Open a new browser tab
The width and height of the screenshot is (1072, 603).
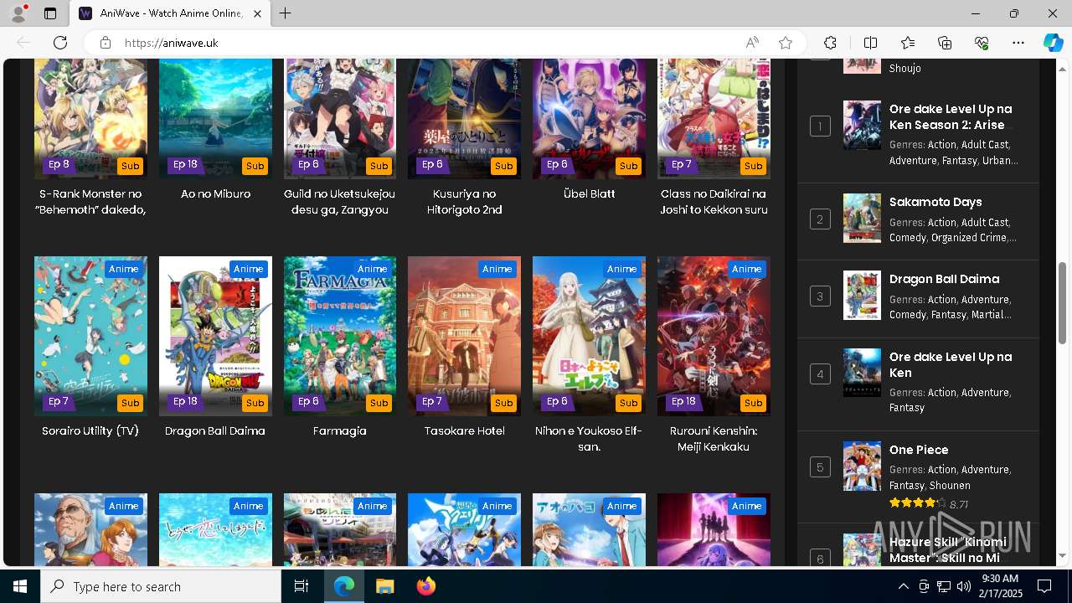click(x=285, y=13)
